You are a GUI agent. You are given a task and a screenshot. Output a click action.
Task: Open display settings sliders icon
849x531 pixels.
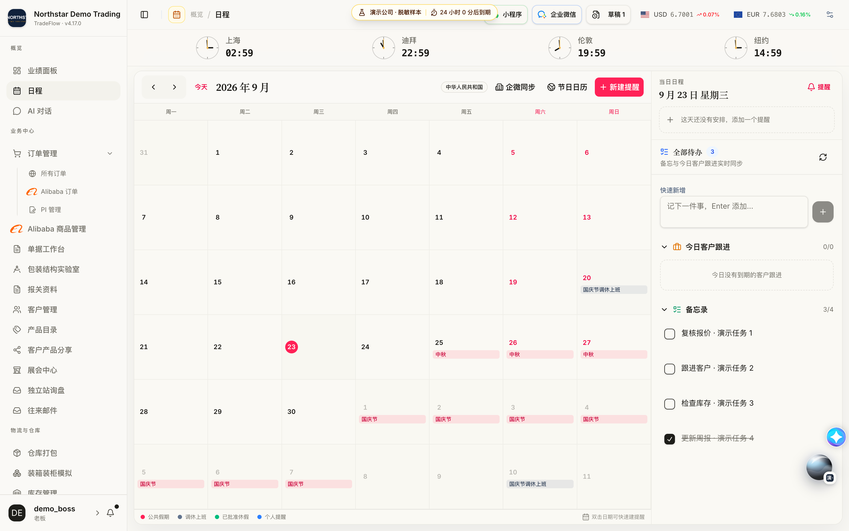(x=829, y=14)
